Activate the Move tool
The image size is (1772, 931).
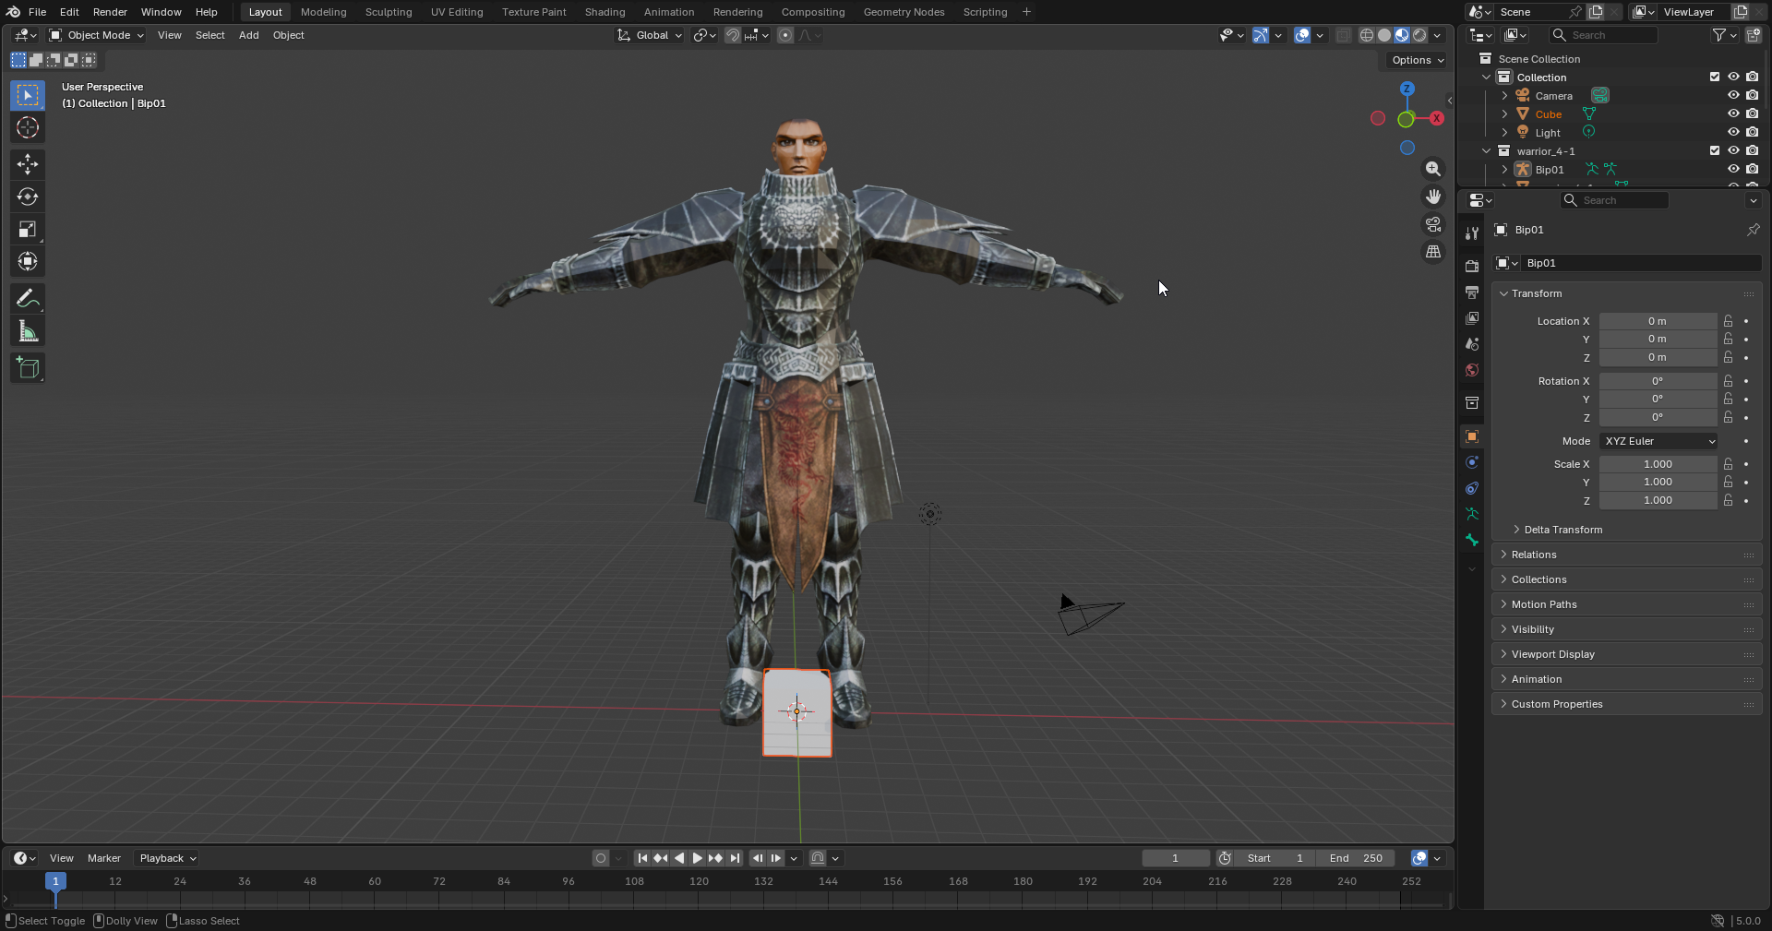point(28,164)
